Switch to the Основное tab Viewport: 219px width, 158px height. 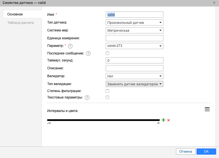coord(15,14)
